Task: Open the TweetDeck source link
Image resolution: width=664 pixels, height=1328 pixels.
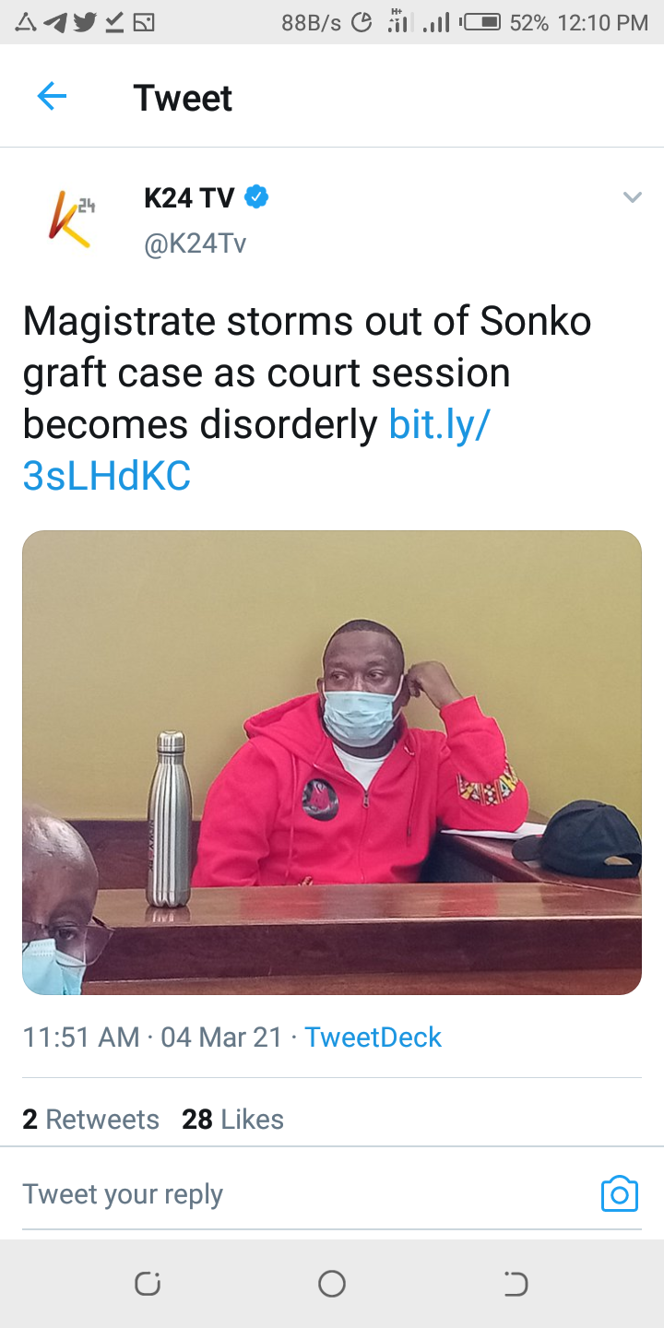Action: (x=373, y=1037)
